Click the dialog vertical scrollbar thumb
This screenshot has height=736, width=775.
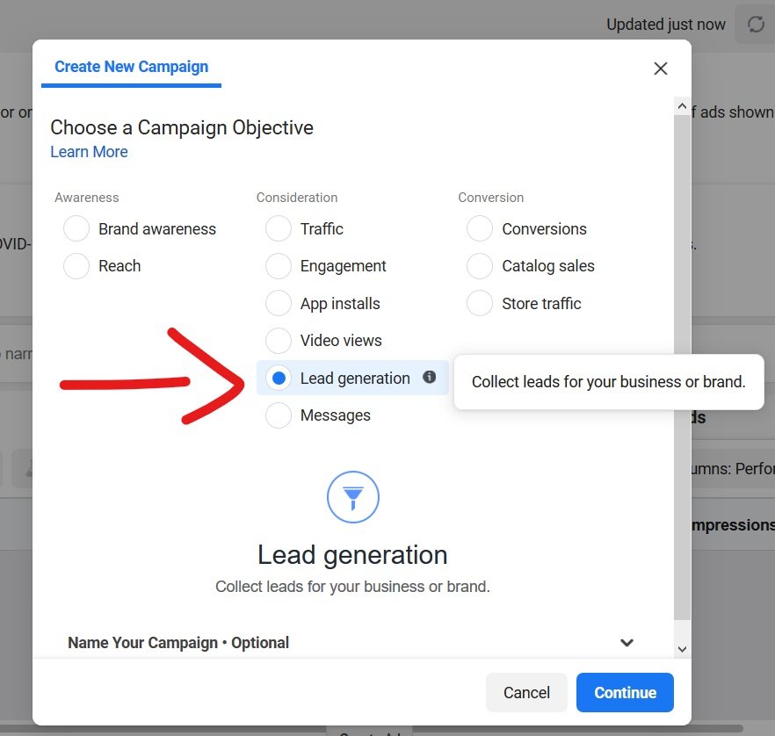click(682, 367)
